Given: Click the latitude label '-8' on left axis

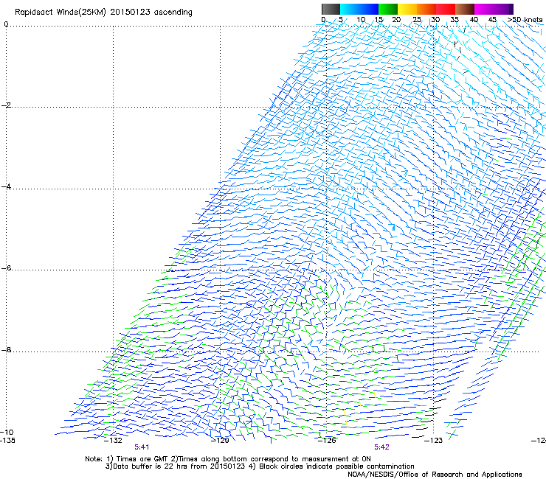Looking at the screenshot, I should click(7, 349).
